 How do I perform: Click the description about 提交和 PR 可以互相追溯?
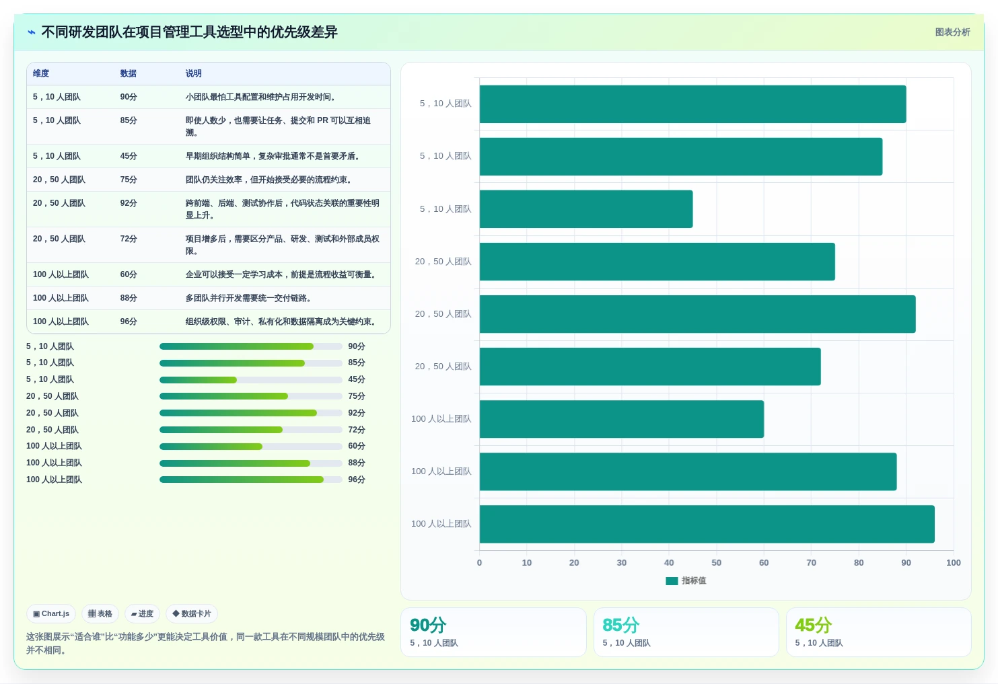278,126
